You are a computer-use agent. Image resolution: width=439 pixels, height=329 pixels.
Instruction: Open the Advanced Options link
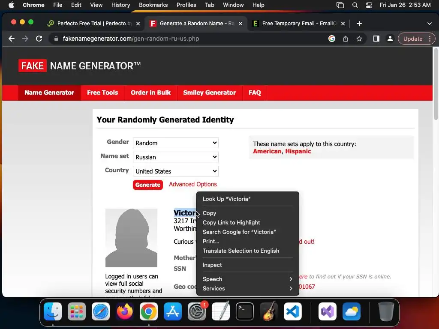click(193, 184)
